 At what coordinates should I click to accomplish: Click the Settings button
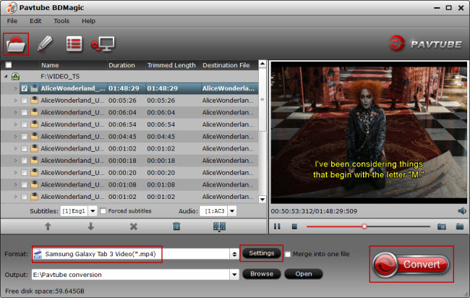[261, 253]
